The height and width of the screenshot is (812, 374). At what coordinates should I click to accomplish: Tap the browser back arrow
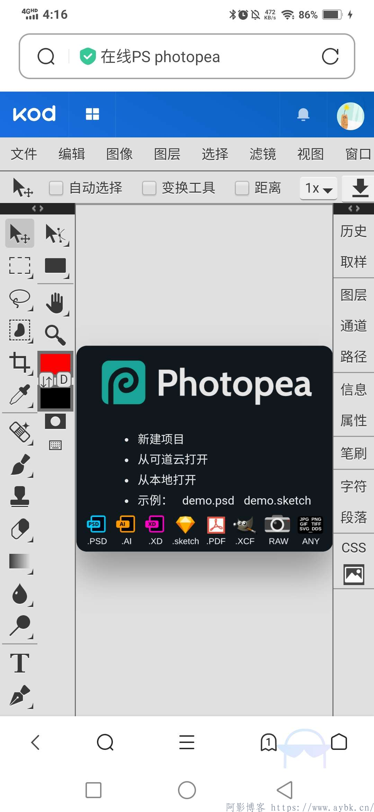35,742
